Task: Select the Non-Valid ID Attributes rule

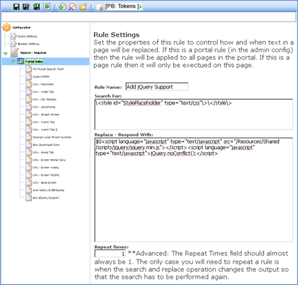Action: 49,190
